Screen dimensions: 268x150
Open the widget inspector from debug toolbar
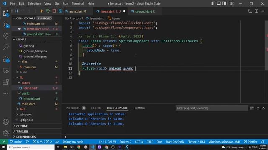[x=60, y=11]
